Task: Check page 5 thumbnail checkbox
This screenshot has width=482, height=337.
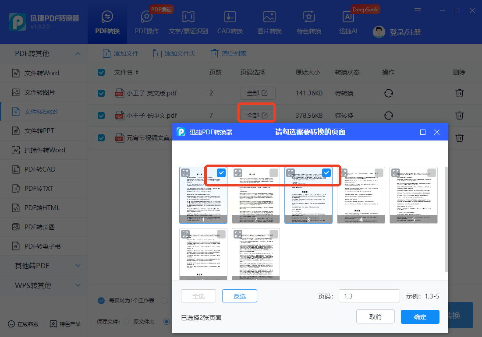Action: click(x=431, y=173)
